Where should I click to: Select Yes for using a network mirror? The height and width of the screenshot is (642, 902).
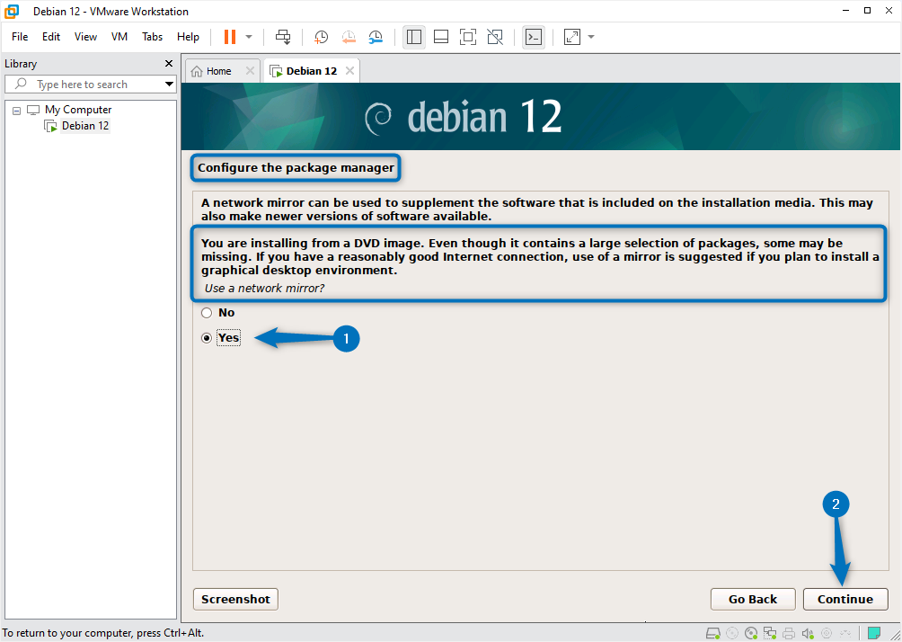(205, 338)
